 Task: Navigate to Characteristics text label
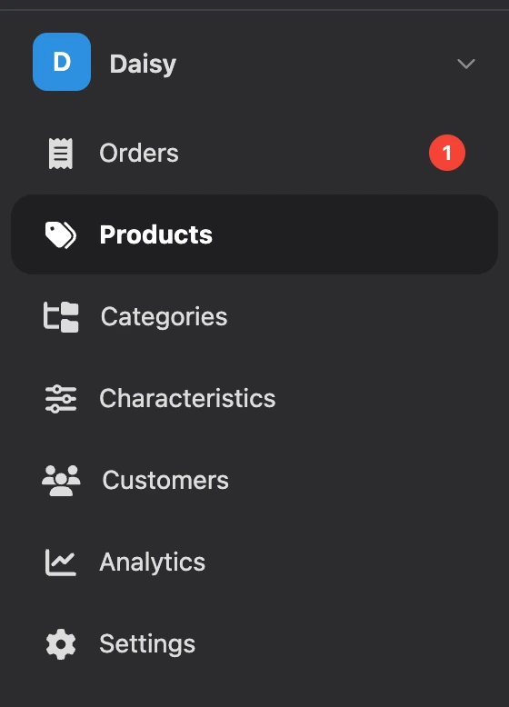tap(187, 399)
